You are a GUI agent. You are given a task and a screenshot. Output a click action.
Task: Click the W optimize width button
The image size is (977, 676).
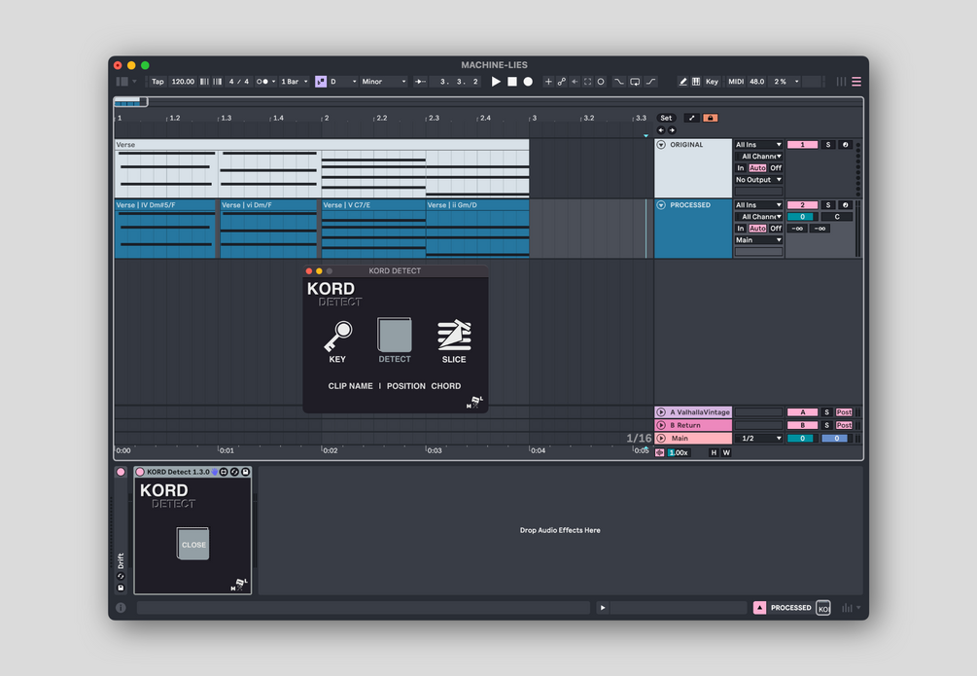coord(726,452)
